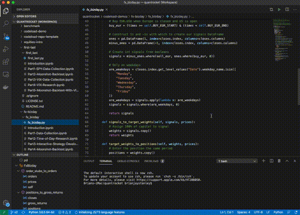Open the Extensions view
The width and height of the screenshot is (300, 215).
[6, 61]
